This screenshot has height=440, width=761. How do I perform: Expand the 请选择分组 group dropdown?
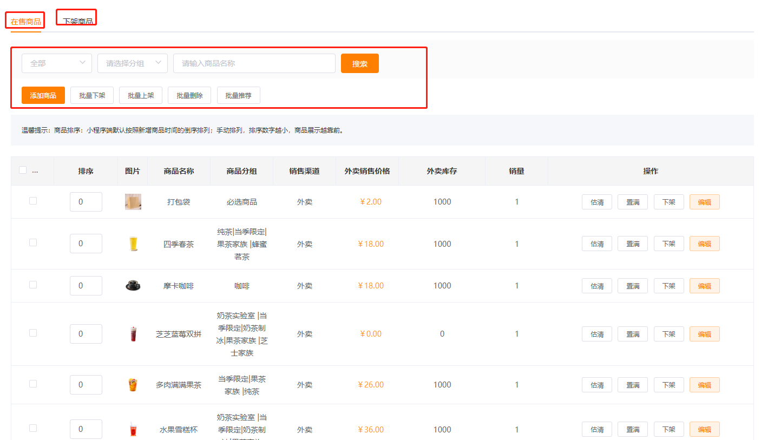pos(133,63)
